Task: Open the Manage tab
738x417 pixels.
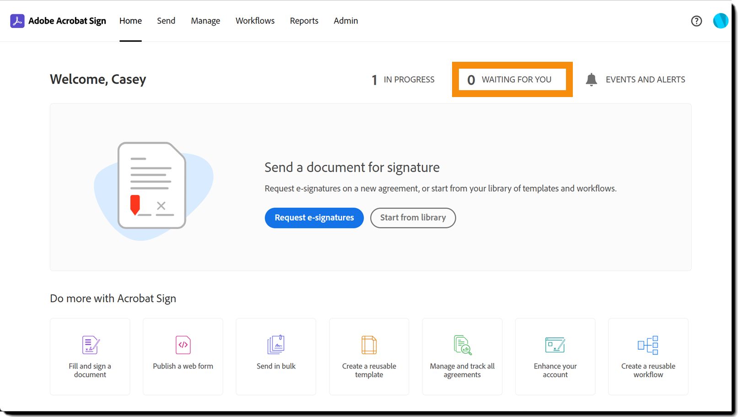Action: [x=205, y=21]
